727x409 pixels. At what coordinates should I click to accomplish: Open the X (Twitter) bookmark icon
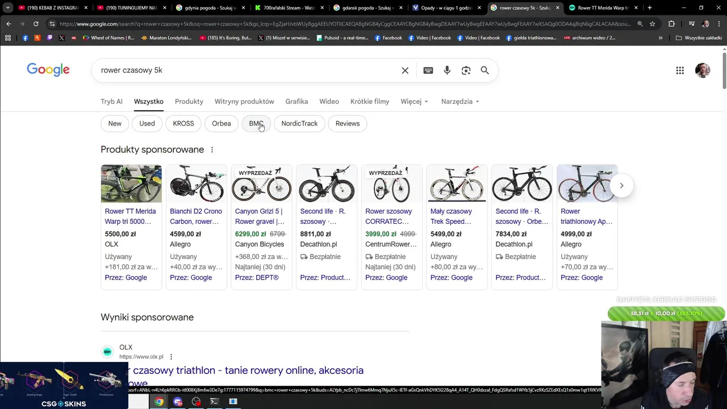[62, 38]
